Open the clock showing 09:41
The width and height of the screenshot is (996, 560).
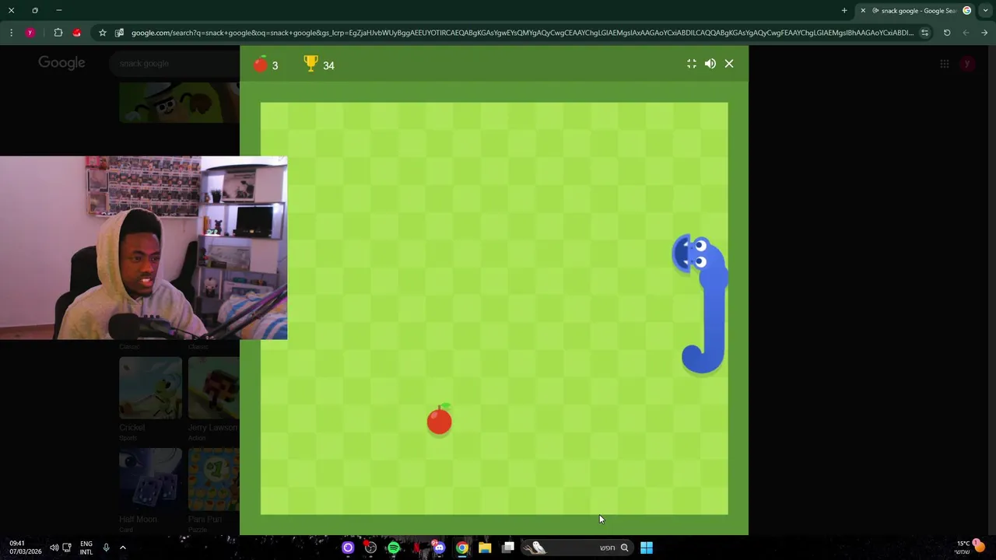click(25, 548)
